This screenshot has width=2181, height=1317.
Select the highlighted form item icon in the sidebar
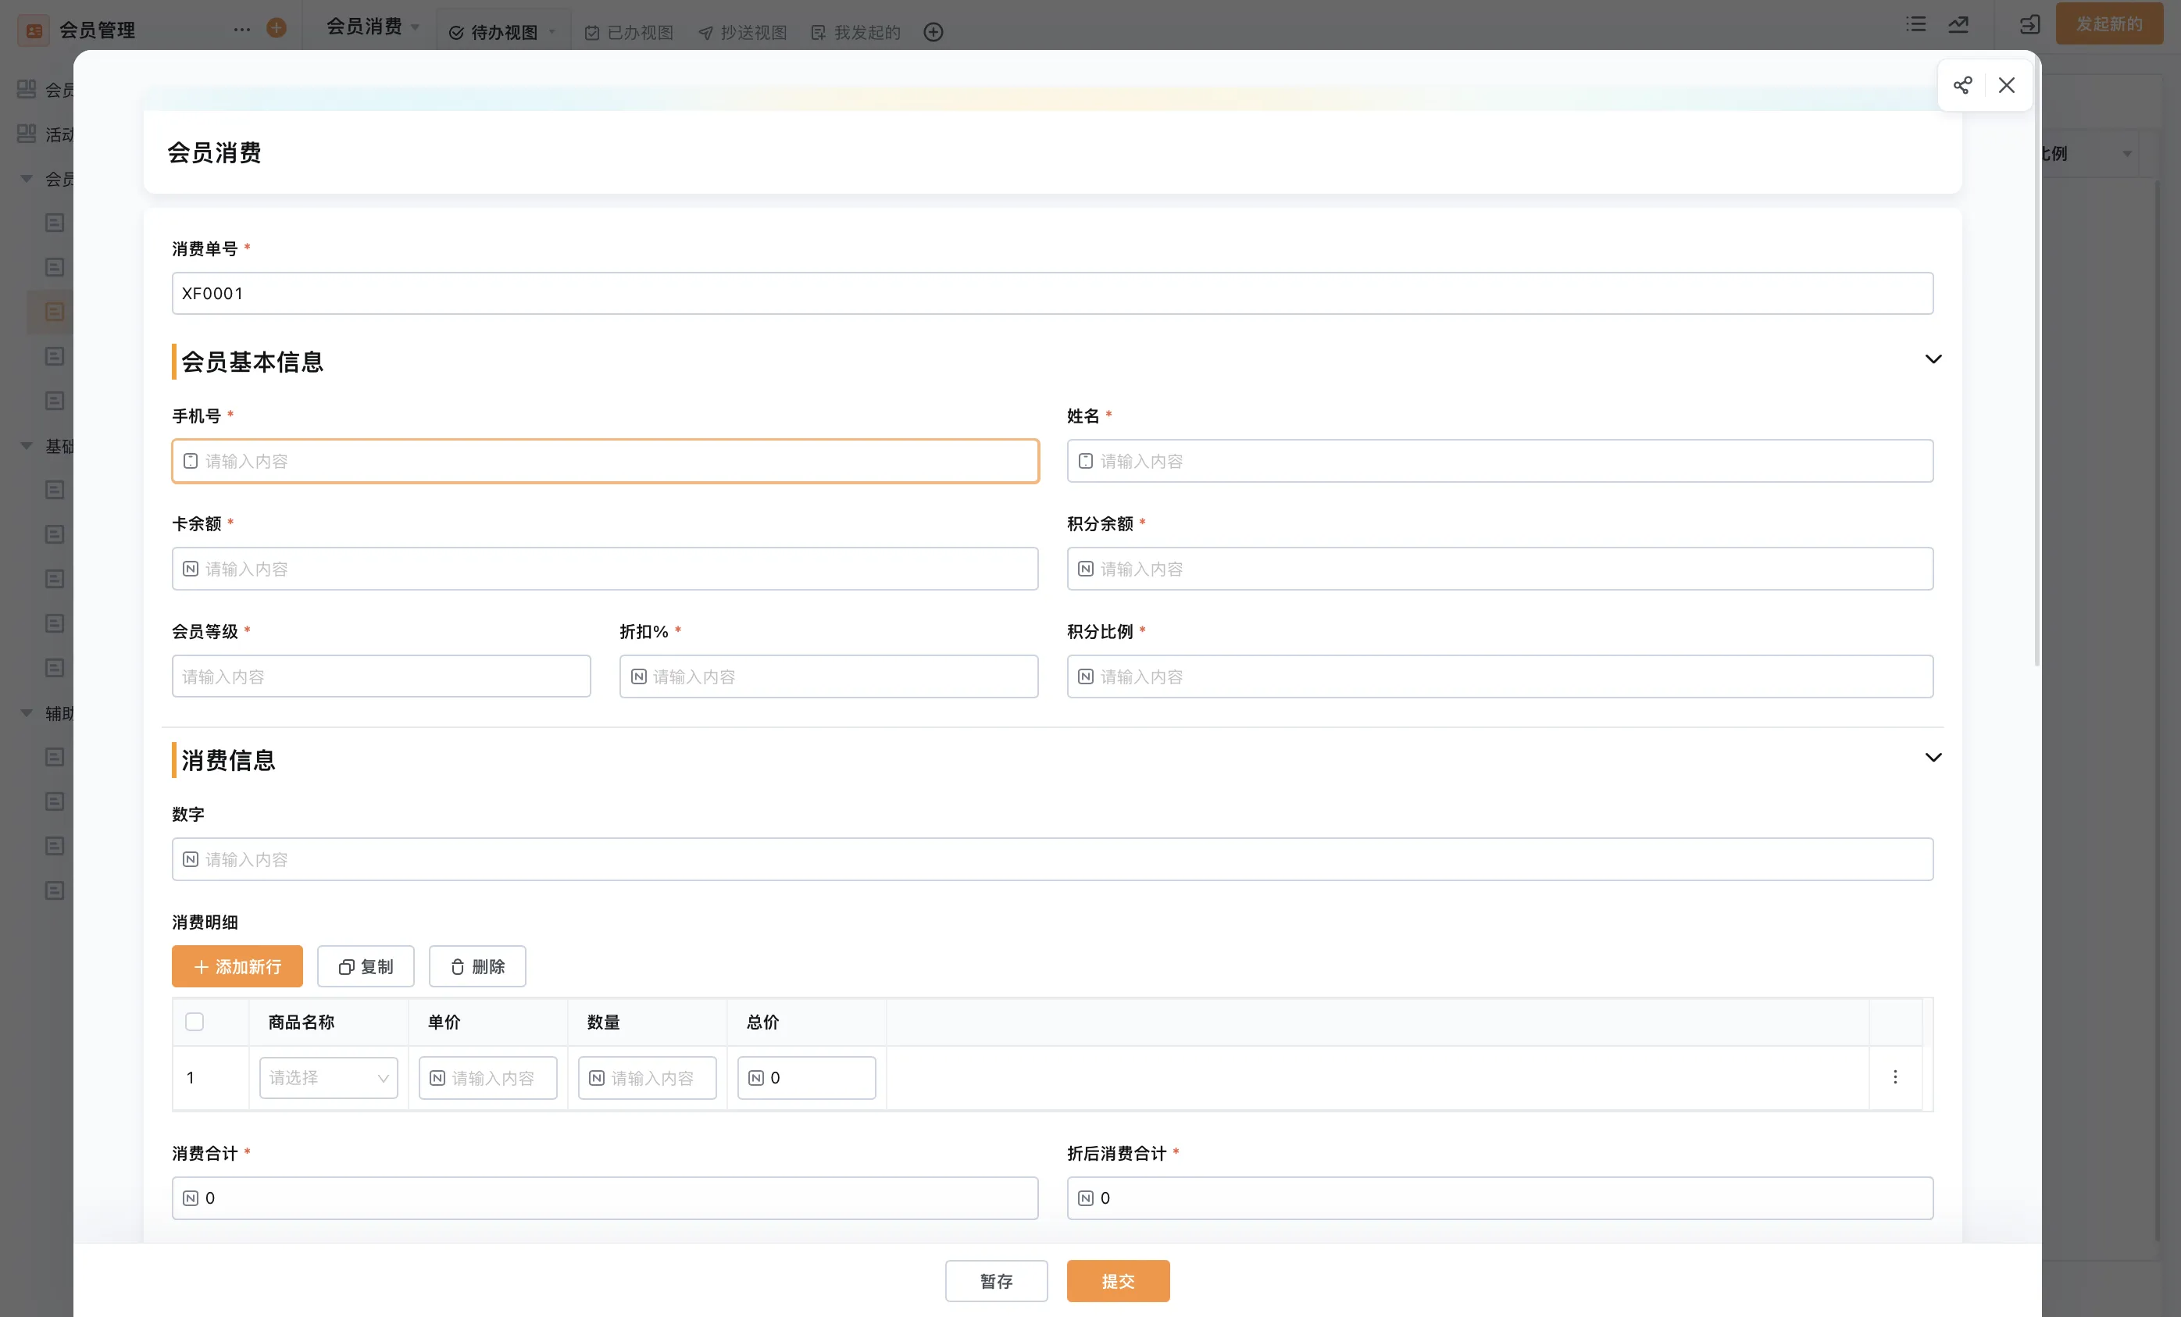click(x=55, y=312)
